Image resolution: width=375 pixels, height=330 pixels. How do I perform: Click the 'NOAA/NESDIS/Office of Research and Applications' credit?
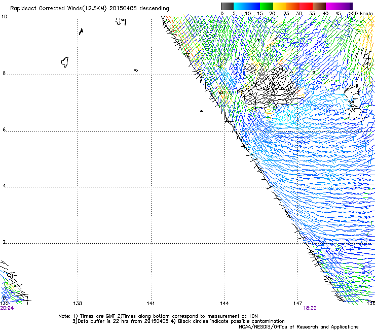click(298, 326)
